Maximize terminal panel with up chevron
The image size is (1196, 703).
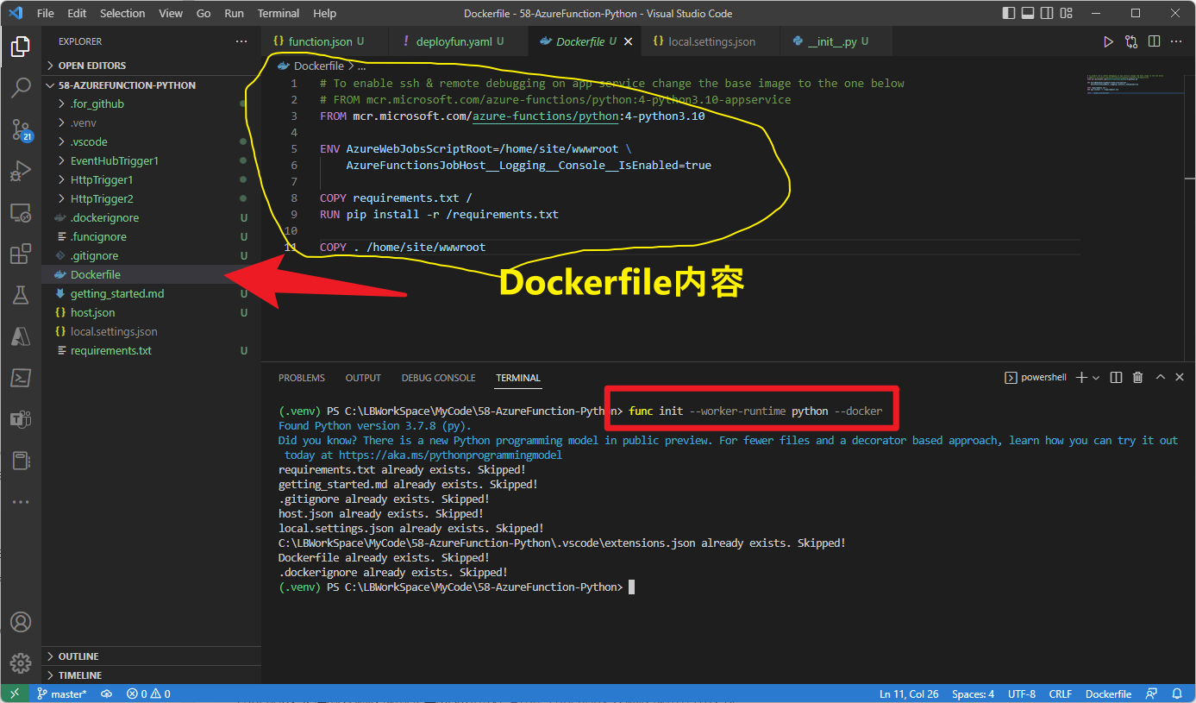point(1160,378)
